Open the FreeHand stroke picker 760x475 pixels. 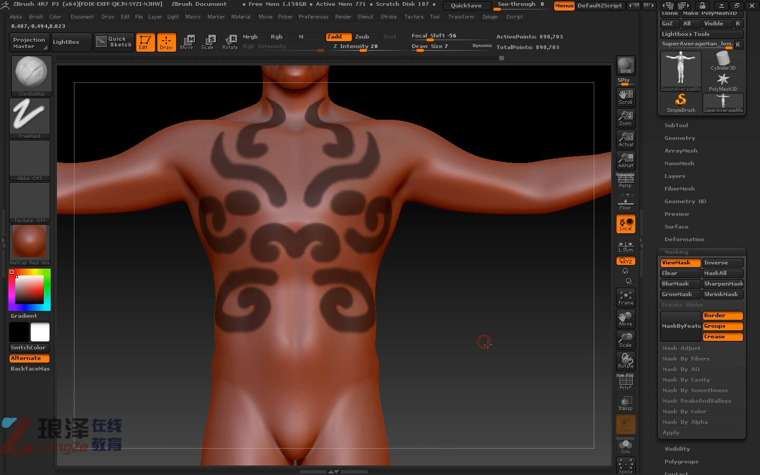pos(30,117)
